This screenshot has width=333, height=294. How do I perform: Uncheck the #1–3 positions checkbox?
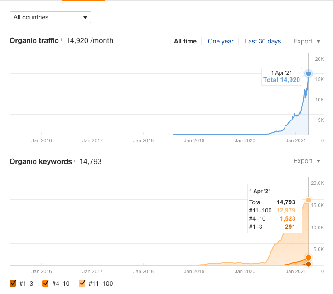click(13, 284)
